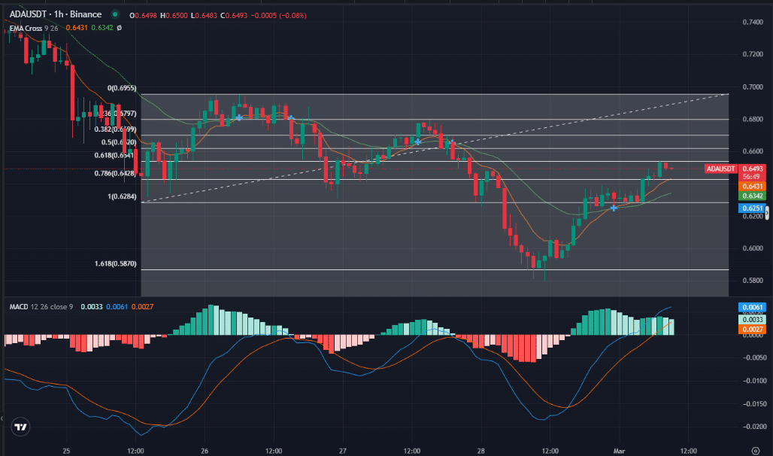Click the TradingView logo badge
The height and width of the screenshot is (456, 773).
(20, 427)
